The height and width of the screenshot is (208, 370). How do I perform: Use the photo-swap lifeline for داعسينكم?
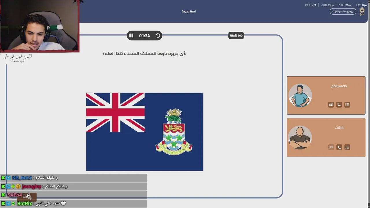(331, 105)
